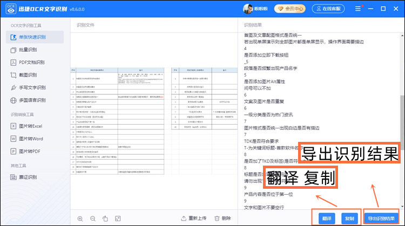Image resolution: width=405 pixels, height=226 pixels.
Task: Open 票证识别 ticket recognition
Action: click(x=28, y=177)
